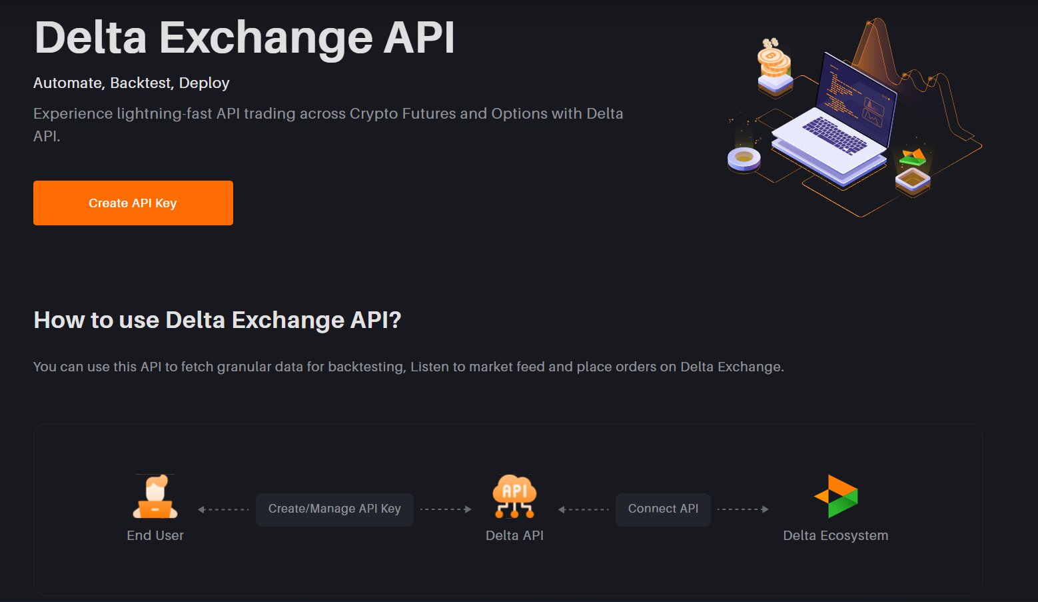Viewport: 1038px width, 602px height.
Task: Click the Delta API label under the cloud
Action: [514, 535]
